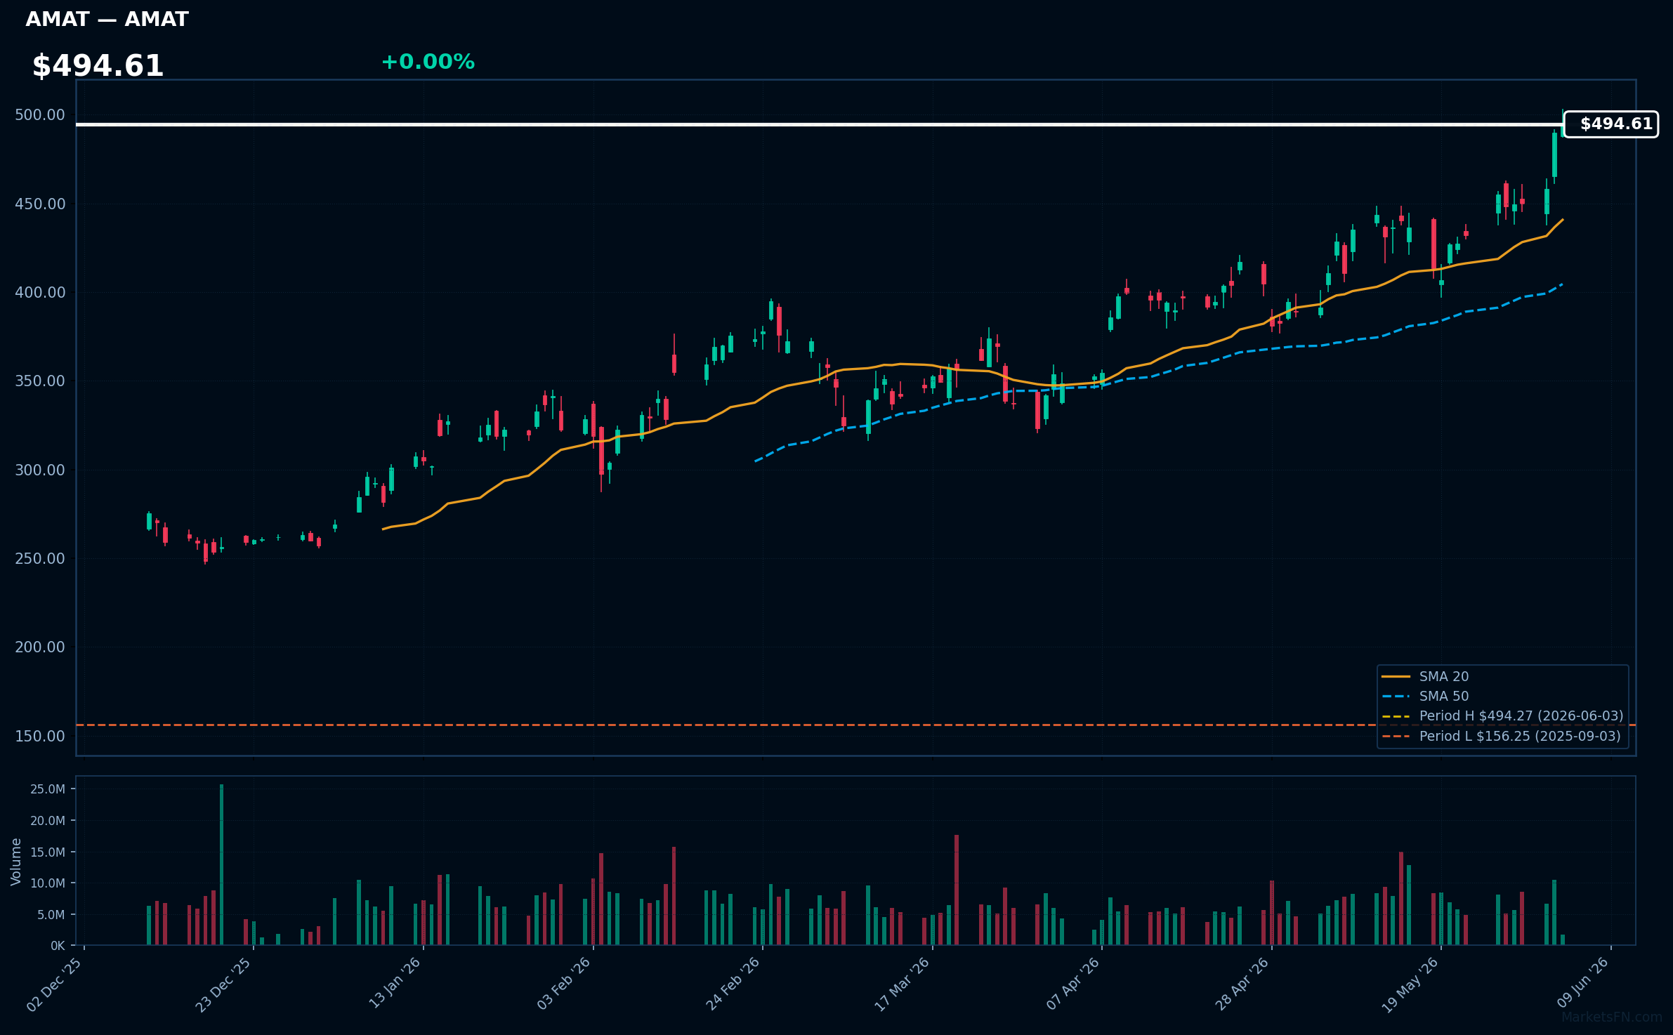
Task: Click the 19 May '26 date label
Action: [1411, 984]
